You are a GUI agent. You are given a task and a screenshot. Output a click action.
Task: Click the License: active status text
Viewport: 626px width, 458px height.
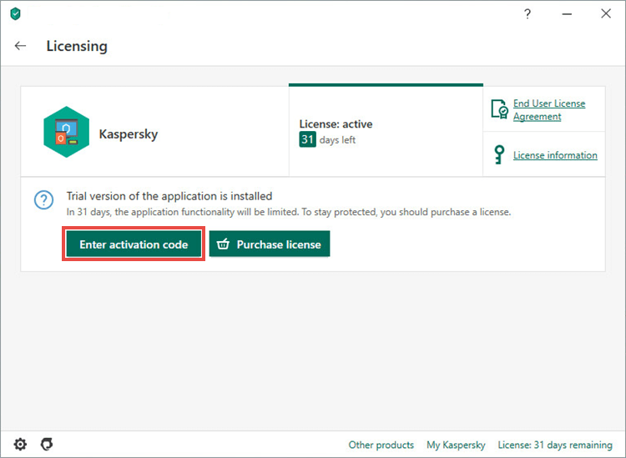tap(336, 124)
